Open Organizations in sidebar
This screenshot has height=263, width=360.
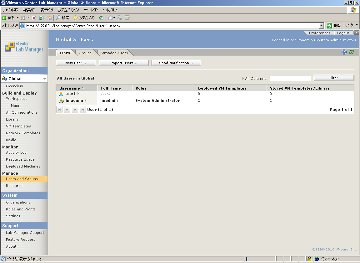(18, 202)
